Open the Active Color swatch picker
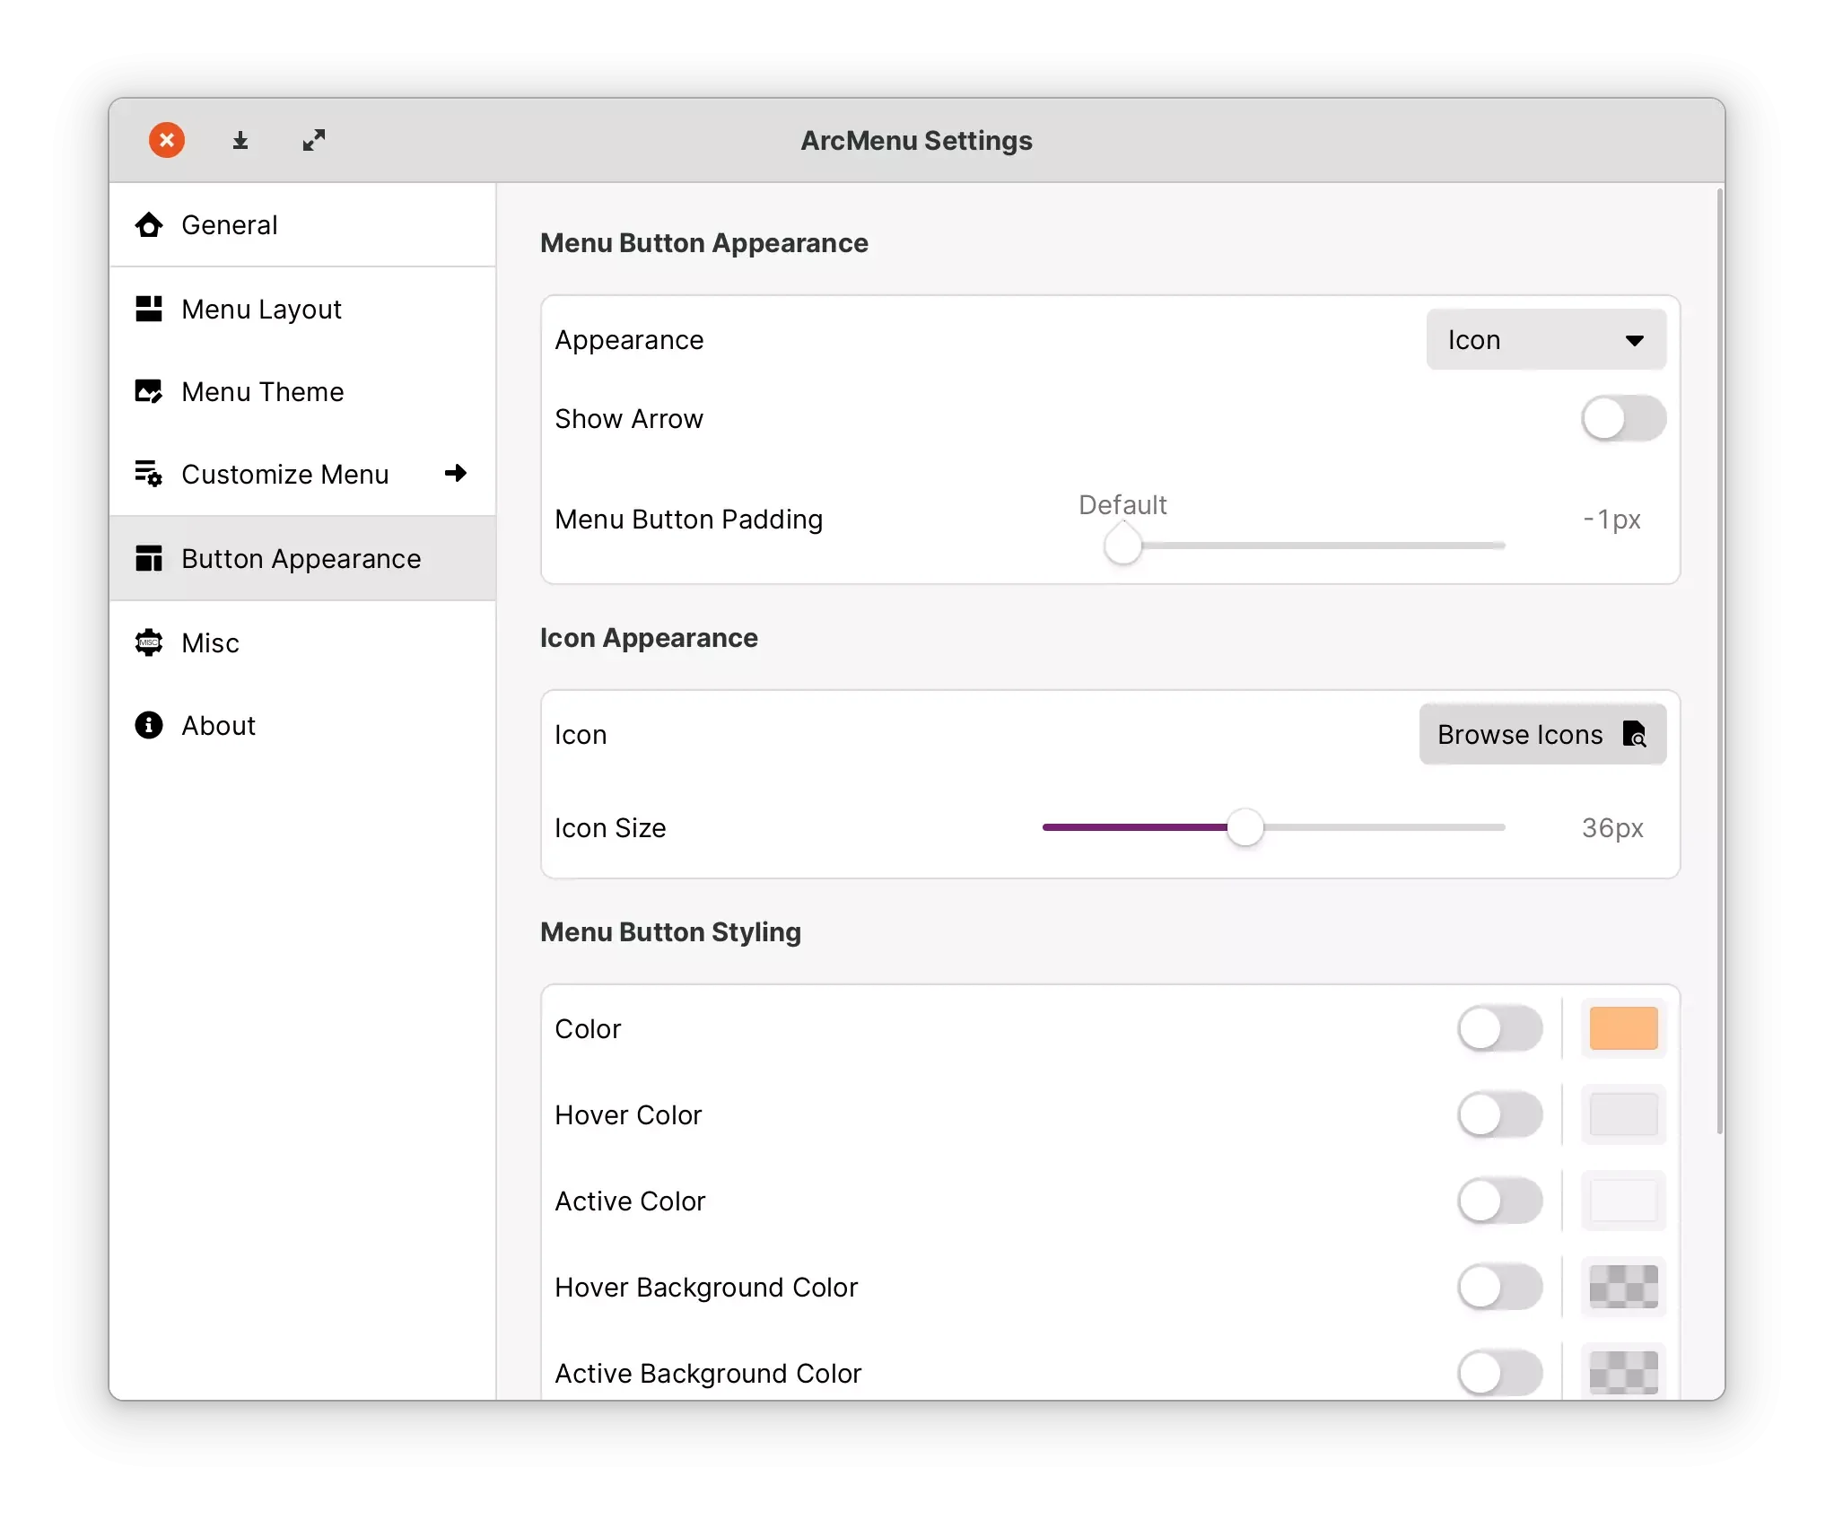Viewport: 1834px width, 1520px height. tap(1623, 1201)
